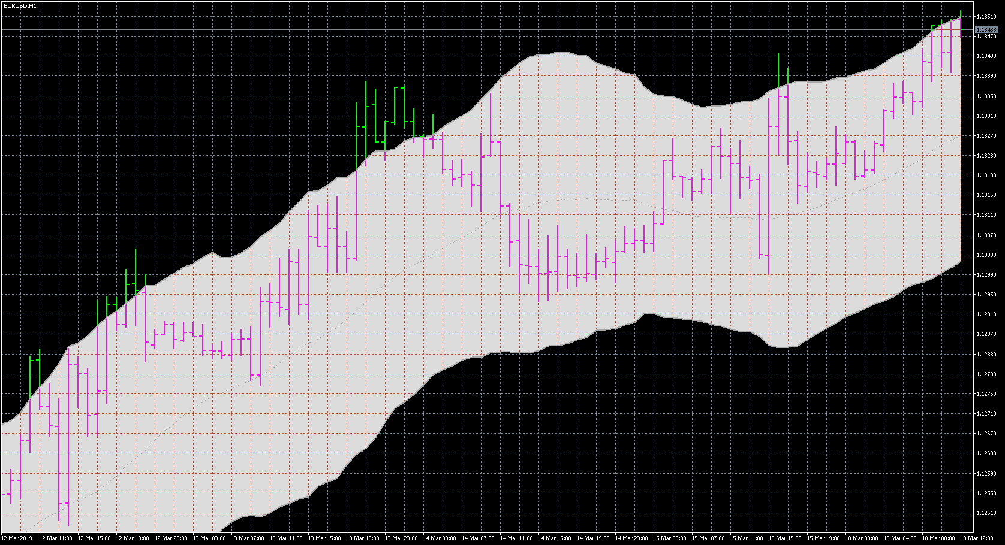The height and width of the screenshot is (545, 1005).
Task: Select the 15 Mar 03:00 time label
Action: [x=670, y=538]
